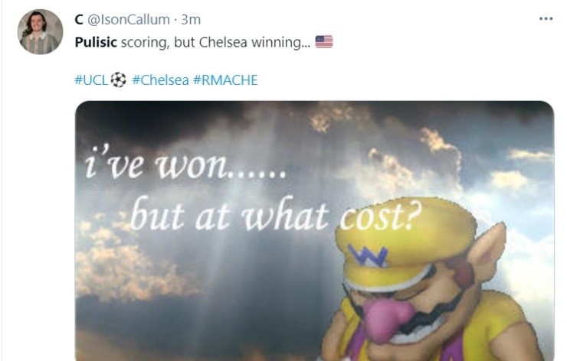This screenshot has width=567, height=361.
Task: Open the tweet via the 3m timestamp
Action: tap(191, 19)
